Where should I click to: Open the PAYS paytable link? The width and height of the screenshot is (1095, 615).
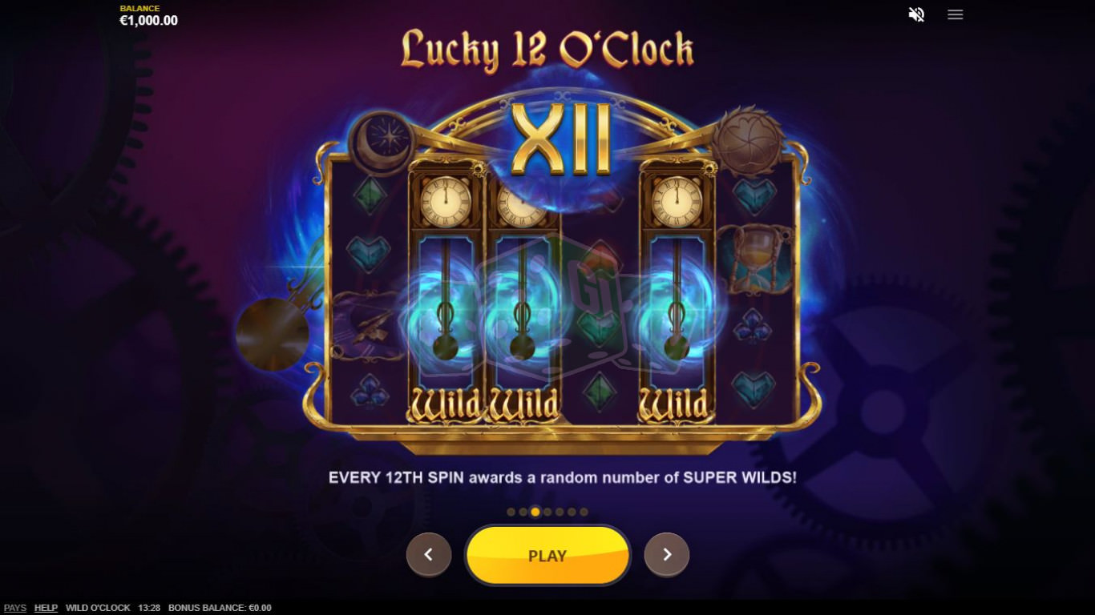pyautogui.click(x=15, y=608)
